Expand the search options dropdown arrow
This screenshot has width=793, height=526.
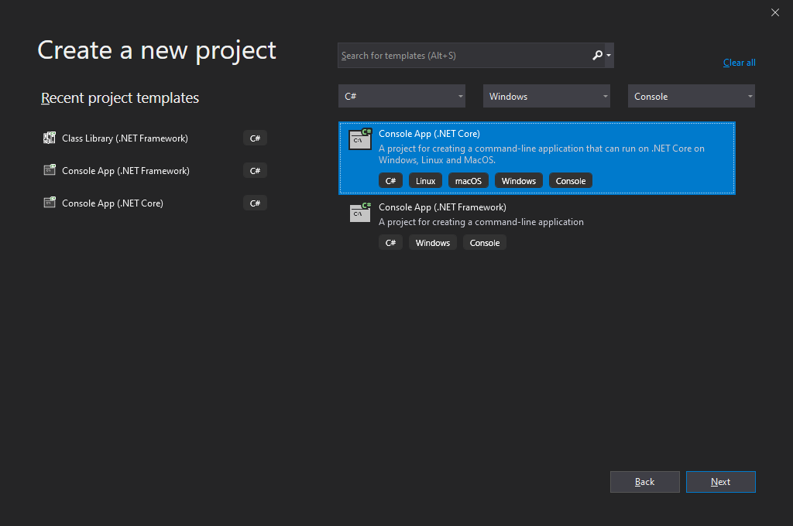coord(609,56)
